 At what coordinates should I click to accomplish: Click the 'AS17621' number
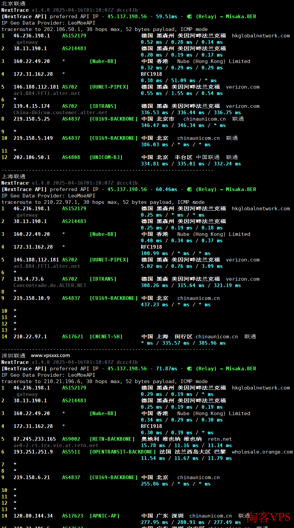point(72,337)
